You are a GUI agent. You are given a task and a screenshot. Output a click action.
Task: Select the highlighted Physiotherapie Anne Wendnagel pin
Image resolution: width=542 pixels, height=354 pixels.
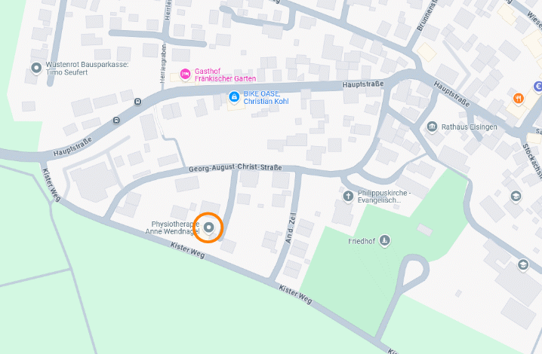(x=208, y=227)
